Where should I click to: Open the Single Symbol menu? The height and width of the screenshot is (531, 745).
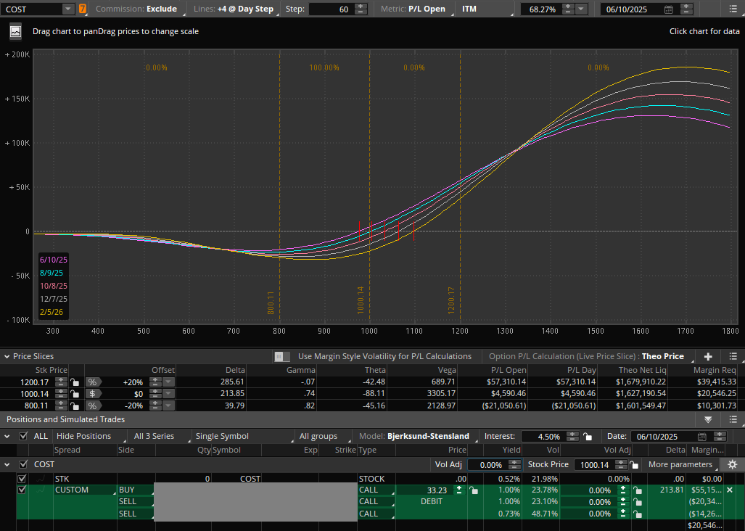click(x=244, y=436)
